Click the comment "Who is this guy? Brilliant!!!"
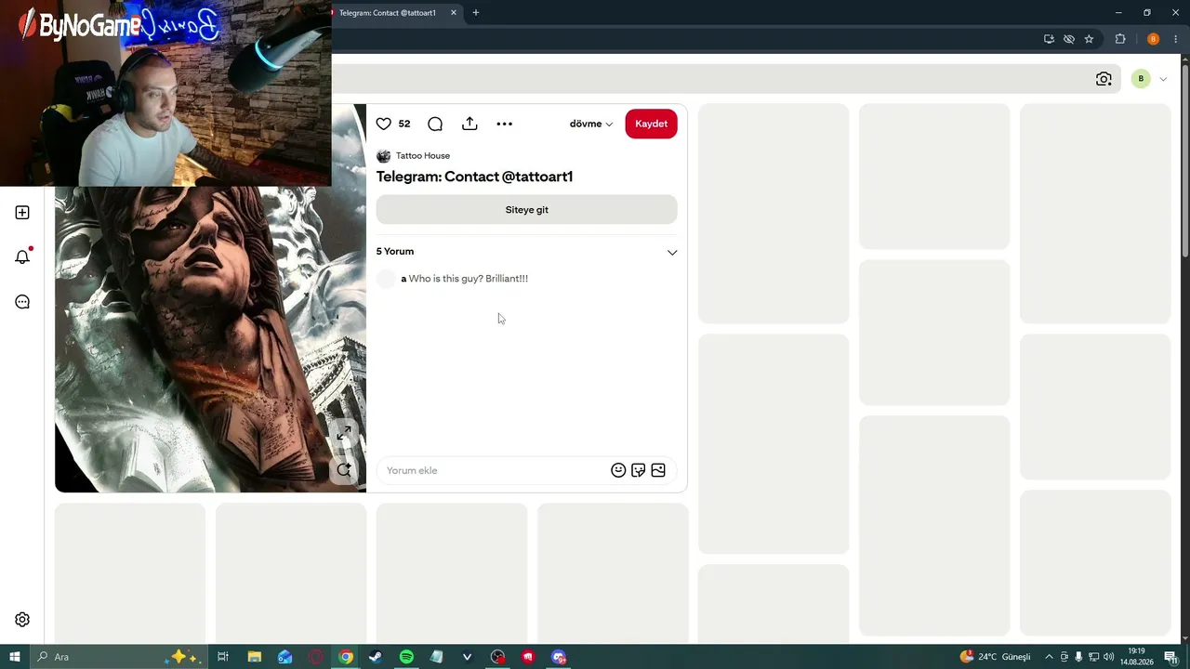1190x669 pixels. pos(469,279)
